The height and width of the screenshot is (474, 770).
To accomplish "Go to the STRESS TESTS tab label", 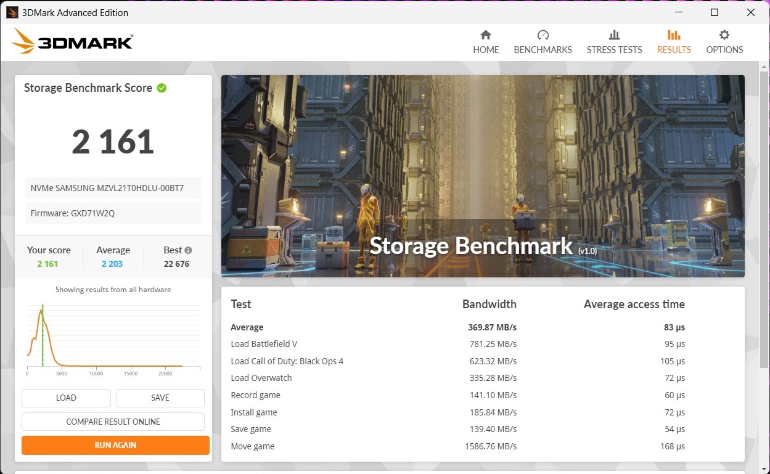I will point(614,50).
